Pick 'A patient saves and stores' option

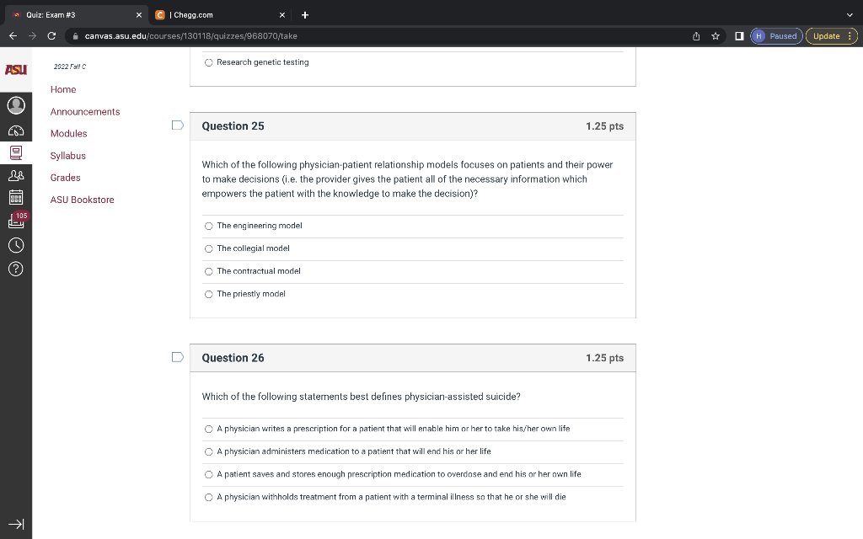click(x=209, y=475)
